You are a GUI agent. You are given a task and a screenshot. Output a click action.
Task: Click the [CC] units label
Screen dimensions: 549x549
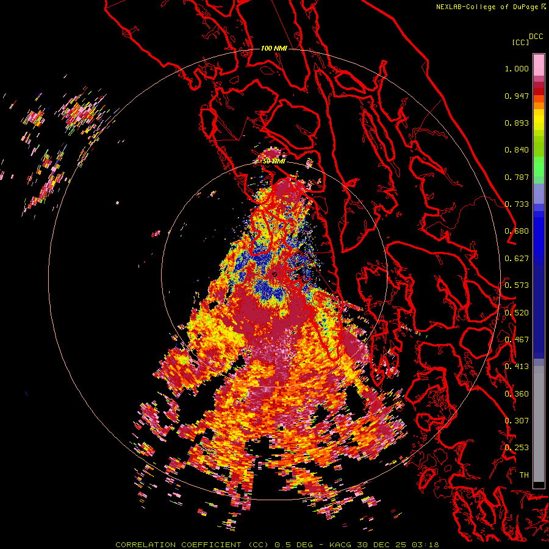521,42
